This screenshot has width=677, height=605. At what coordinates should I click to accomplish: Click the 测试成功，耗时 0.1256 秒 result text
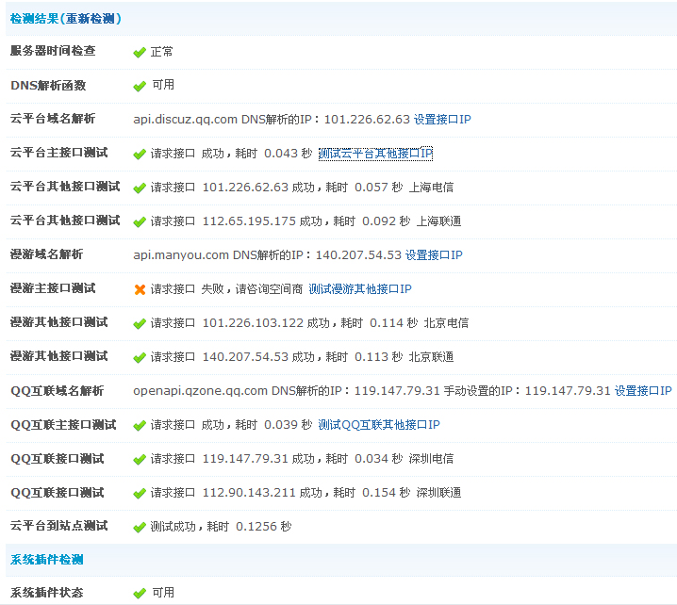coord(221,527)
